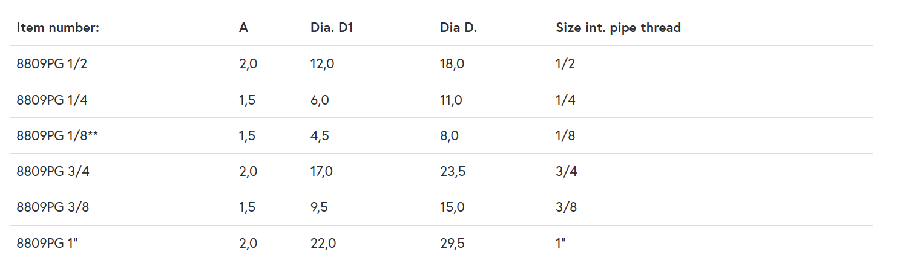Screen dimensions: 920x260
Task: Select item number 8809PG 1/2
Action: [52, 64]
